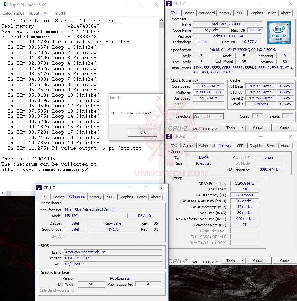Click the Super PI icon in the title bar

click(5, 5)
